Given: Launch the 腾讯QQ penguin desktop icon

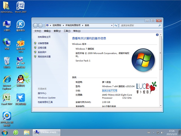Looking at the screenshot, I should 21,81.
